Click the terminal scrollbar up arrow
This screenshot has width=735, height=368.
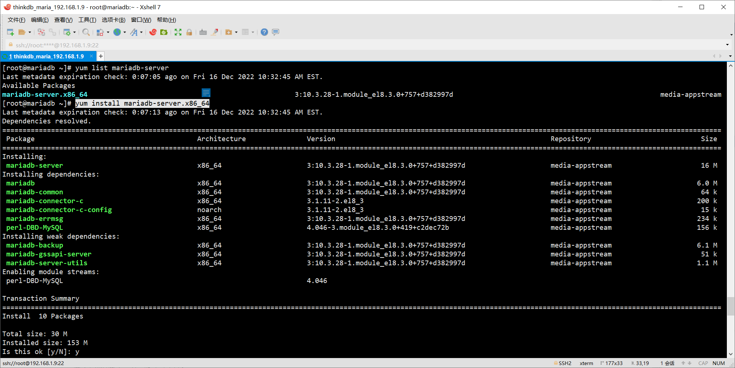731,66
